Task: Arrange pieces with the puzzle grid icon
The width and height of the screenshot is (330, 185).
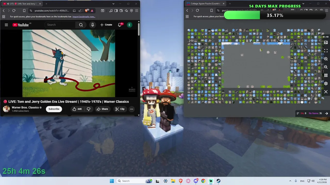Action: tap(326, 75)
